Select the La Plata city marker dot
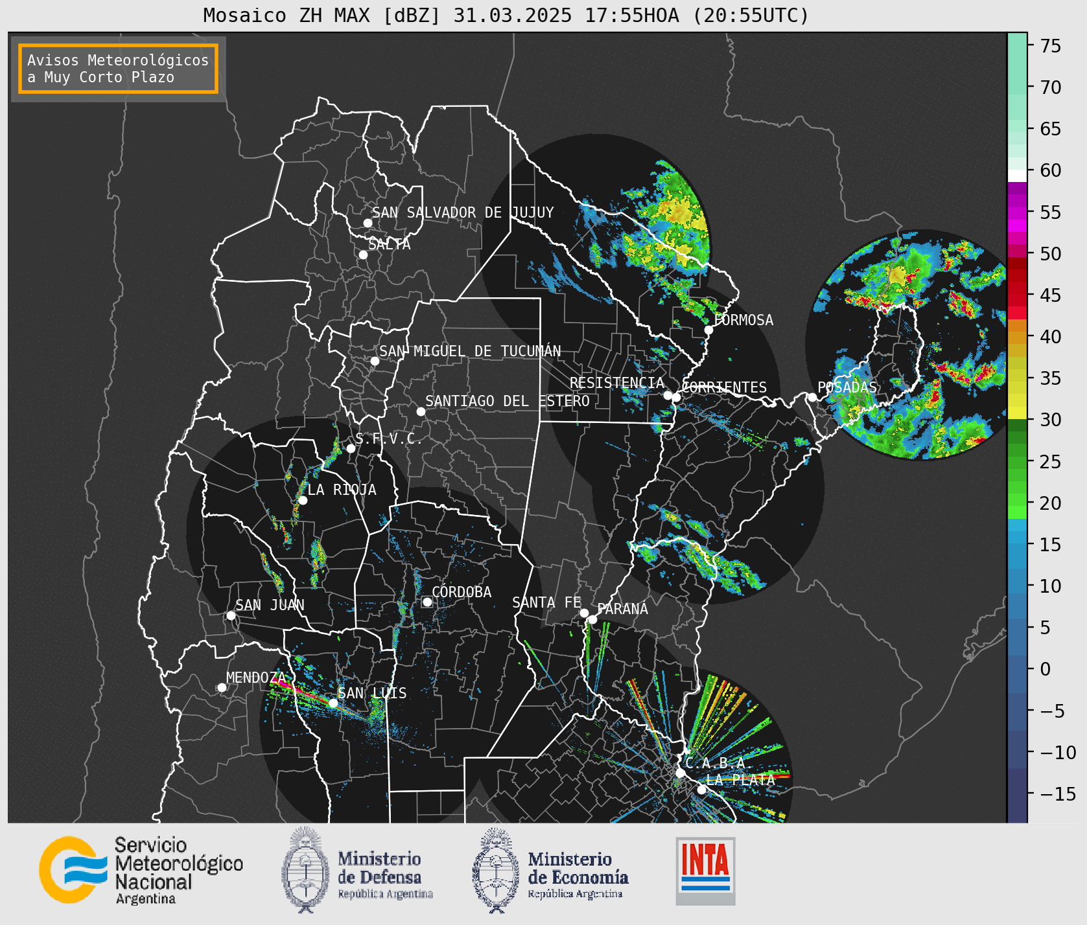 click(x=701, y=789)
